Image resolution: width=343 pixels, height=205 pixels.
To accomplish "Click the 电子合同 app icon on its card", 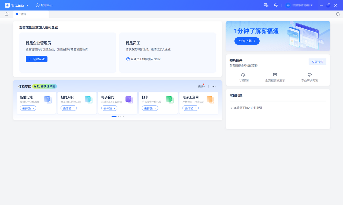I will pos(129,100).
